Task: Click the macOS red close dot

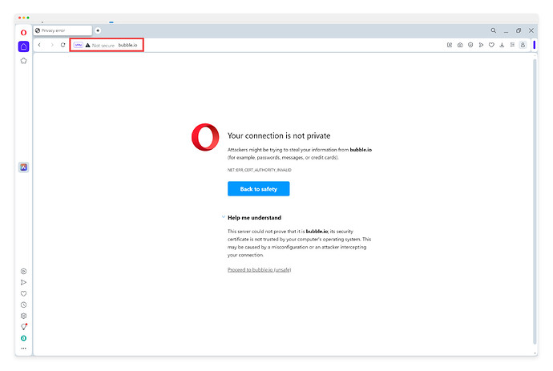Action: tap(20, 18)
